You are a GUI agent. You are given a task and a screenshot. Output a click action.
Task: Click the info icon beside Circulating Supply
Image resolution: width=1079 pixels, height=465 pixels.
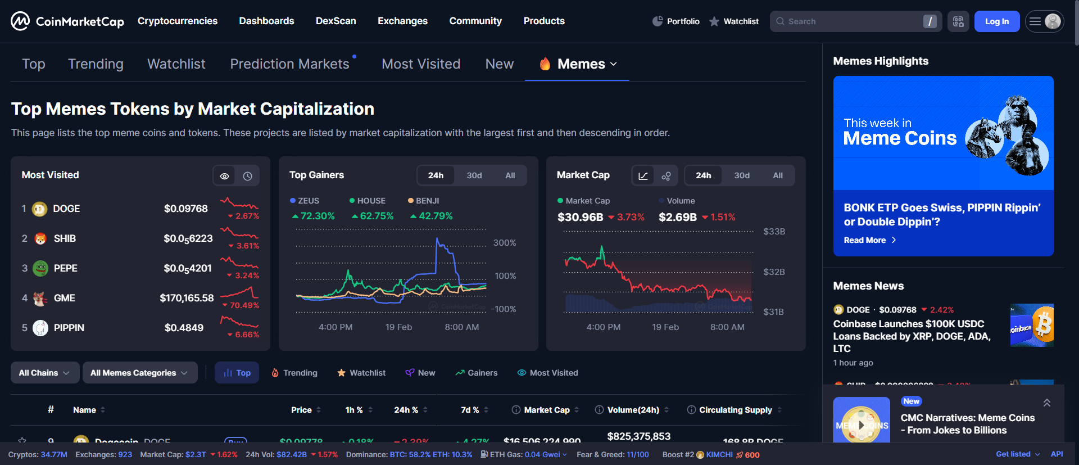point(691,410)
